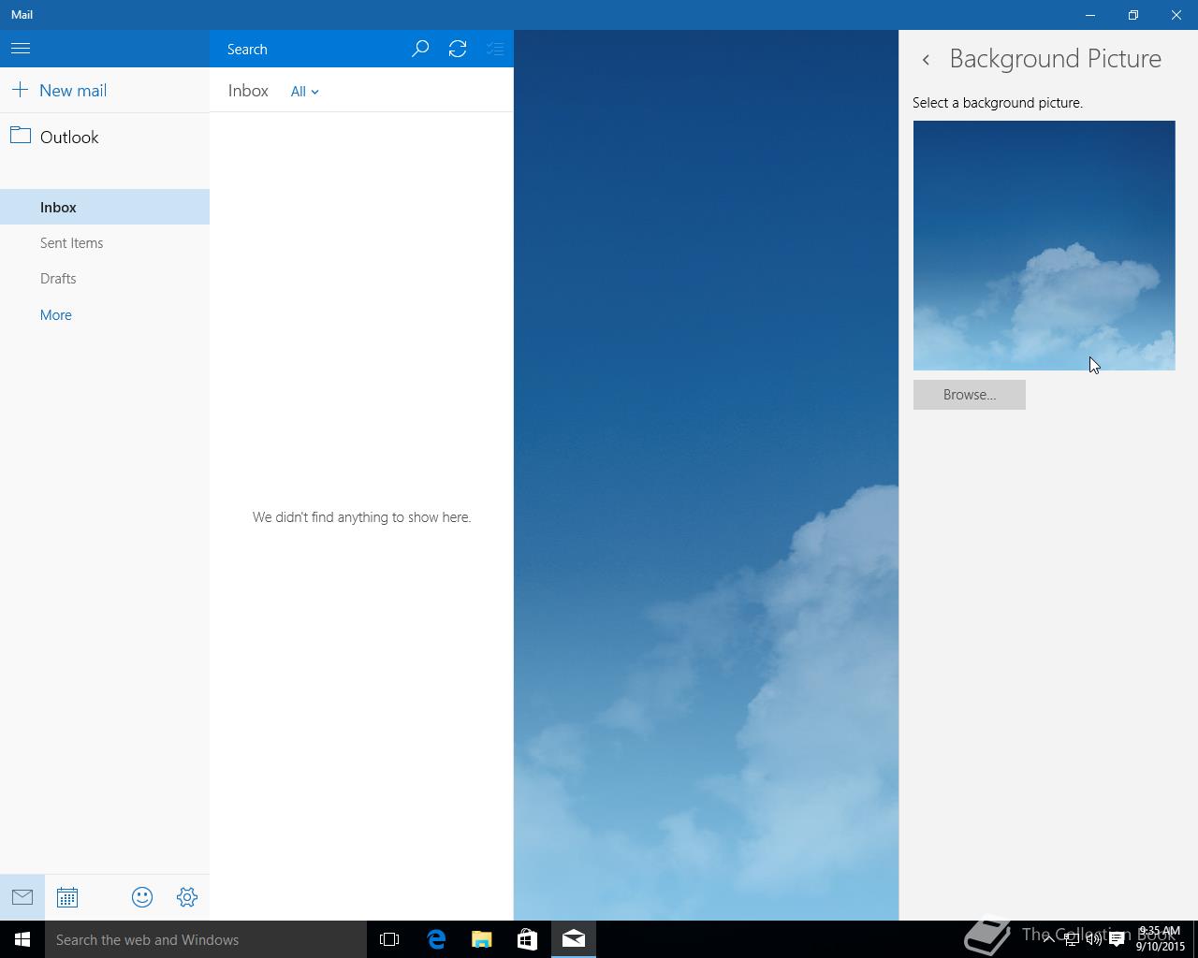
Task: Open the hamburger navigation menu
Action: [21, 49]
